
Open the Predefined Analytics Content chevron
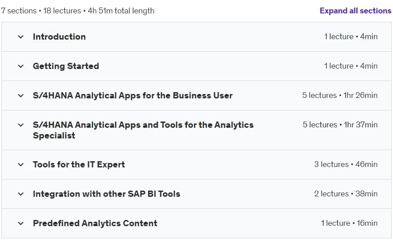[x=21, y=223]
